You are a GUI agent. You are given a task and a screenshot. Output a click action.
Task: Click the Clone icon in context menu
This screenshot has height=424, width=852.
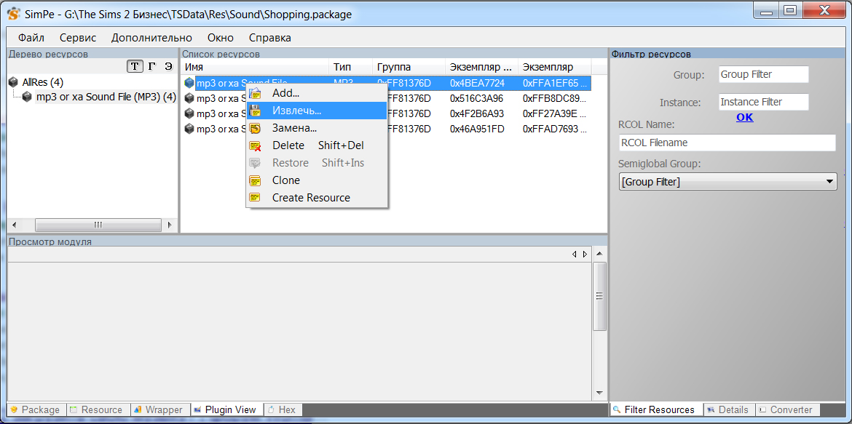tap(255, 180)
